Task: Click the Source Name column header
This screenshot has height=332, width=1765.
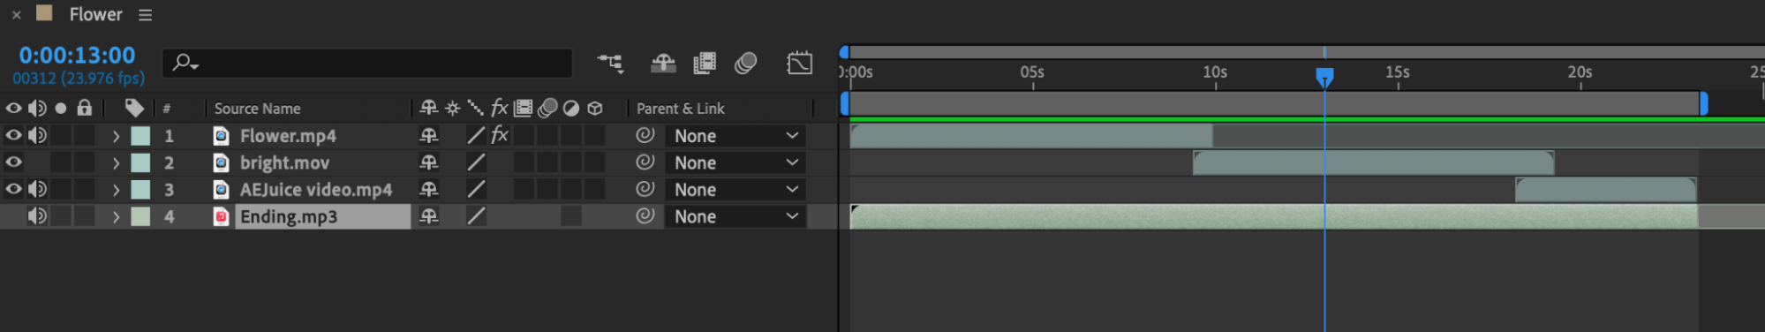Action: (257, 109)
